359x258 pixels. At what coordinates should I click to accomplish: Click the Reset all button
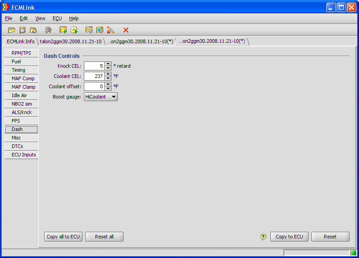(104, 237)
